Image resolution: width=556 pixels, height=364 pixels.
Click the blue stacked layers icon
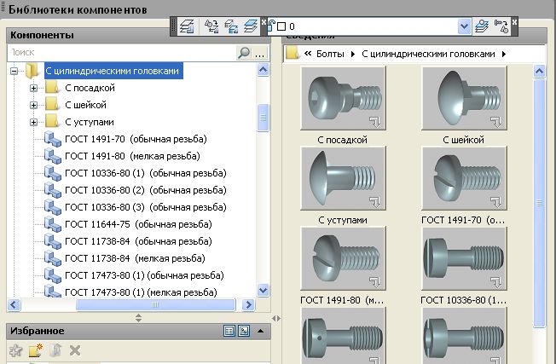(x=251, y=26)
